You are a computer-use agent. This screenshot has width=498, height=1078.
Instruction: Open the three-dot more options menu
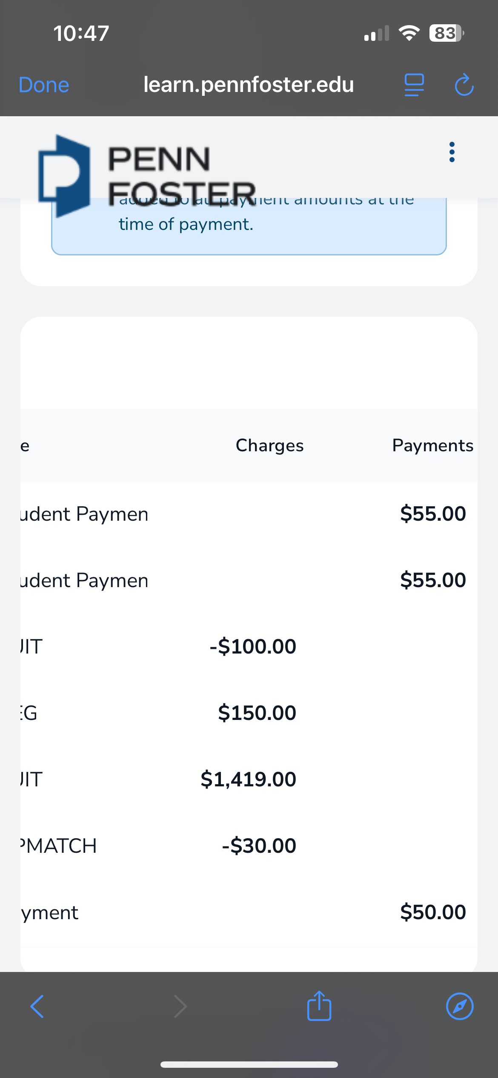click(x=452, y=152)
